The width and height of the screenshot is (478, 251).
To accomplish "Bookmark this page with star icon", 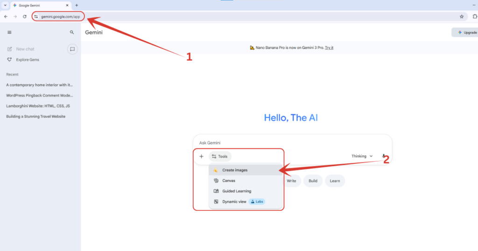I will click(462, 16).
